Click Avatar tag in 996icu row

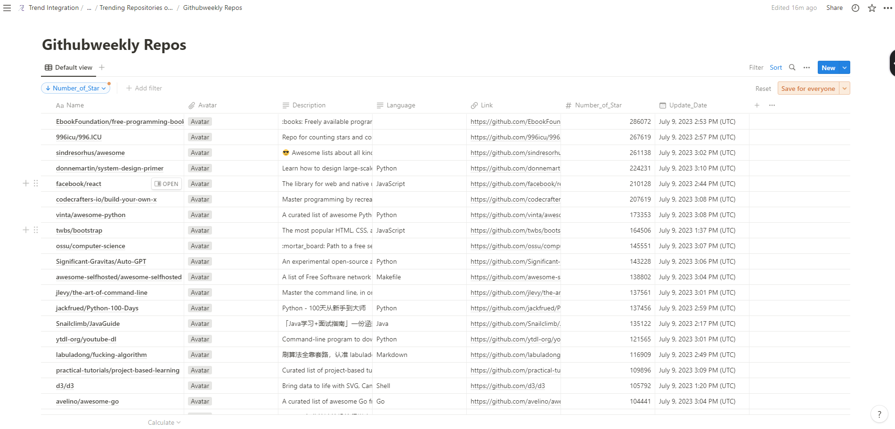tap(200, 137)
